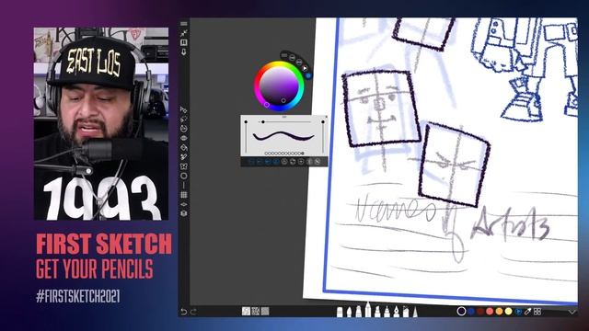Select the straight line tool

coord(184,186)
